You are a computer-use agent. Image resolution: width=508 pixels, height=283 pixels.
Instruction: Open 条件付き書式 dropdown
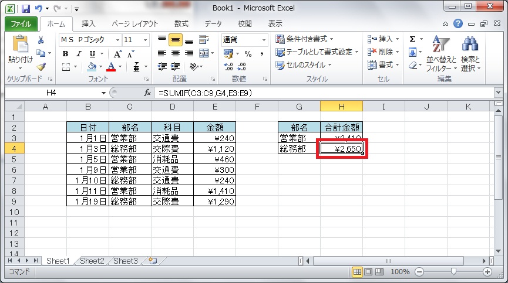(x=304, y=39)
